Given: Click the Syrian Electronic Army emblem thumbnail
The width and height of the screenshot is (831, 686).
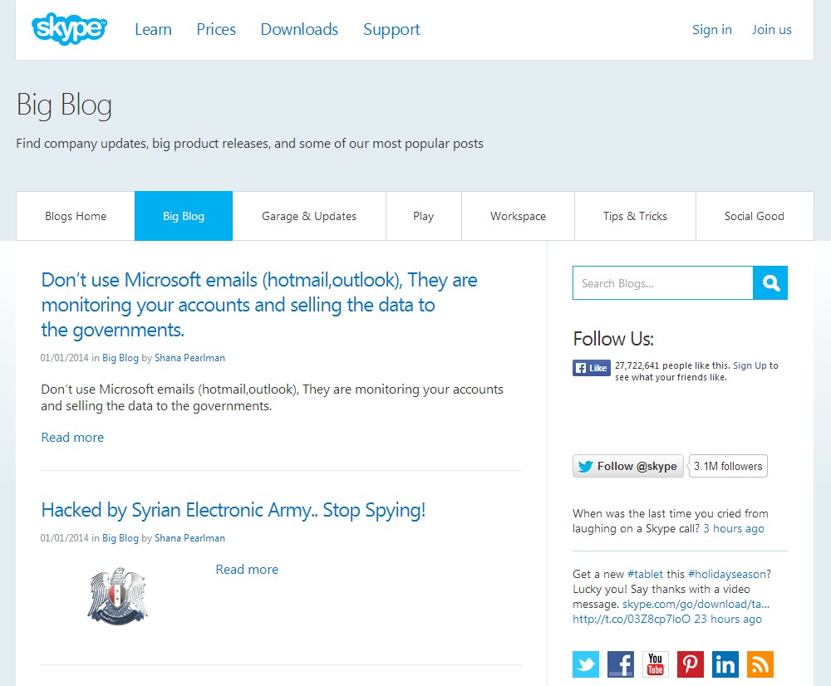Looking at the screenshot, I should [118, 595].
